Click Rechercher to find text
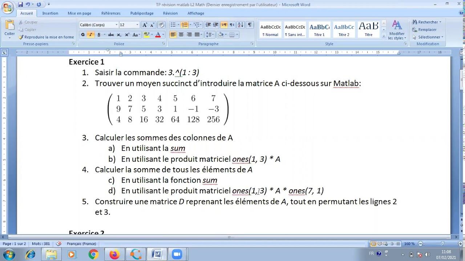The height and width of the screenshot is (261, 465). (426, 22)
